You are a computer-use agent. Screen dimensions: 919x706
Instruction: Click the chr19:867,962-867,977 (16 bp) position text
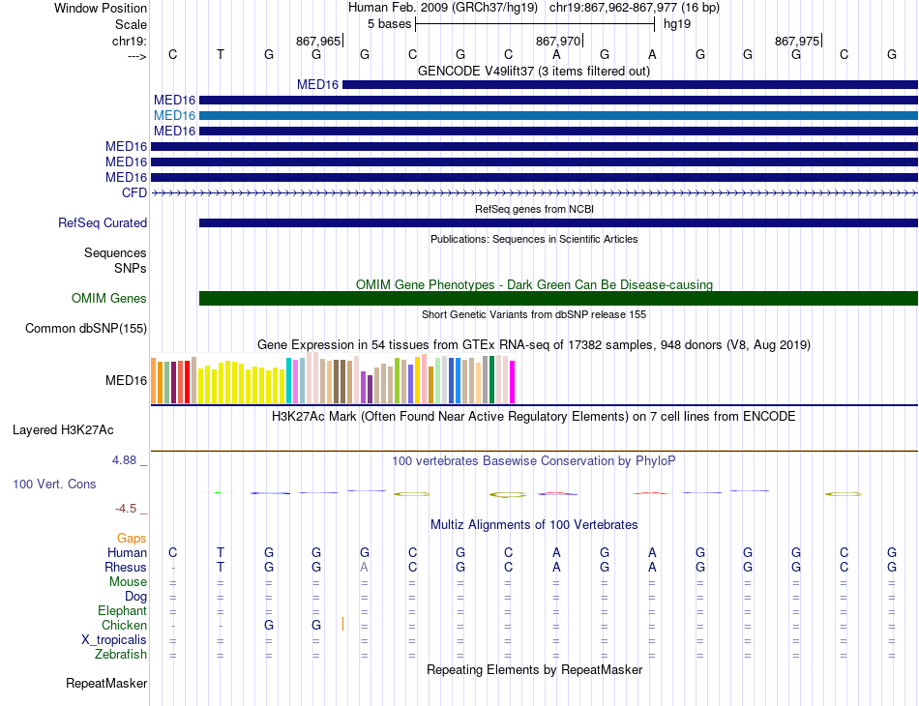[x=635, y=8]
